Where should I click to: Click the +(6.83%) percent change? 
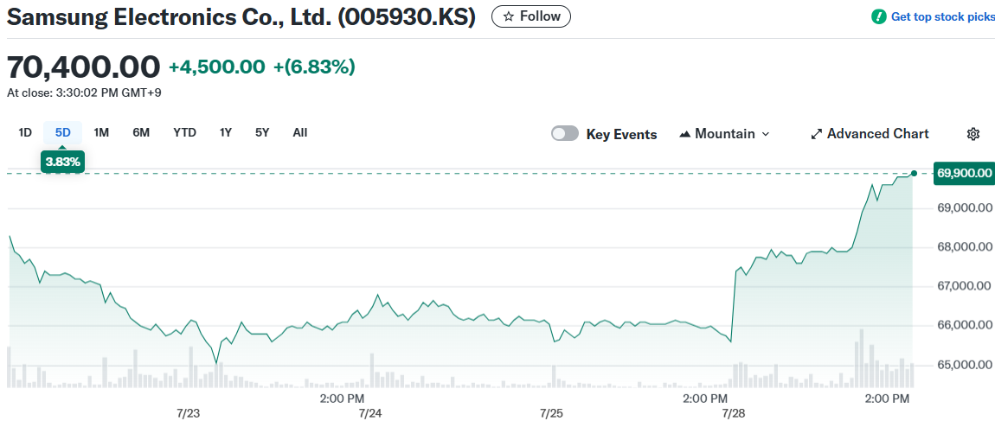click(314, 67)
